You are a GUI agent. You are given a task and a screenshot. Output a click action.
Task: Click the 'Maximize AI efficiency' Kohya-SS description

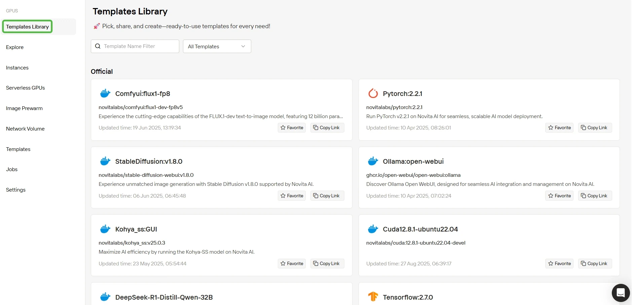click(x=177, y=252)
